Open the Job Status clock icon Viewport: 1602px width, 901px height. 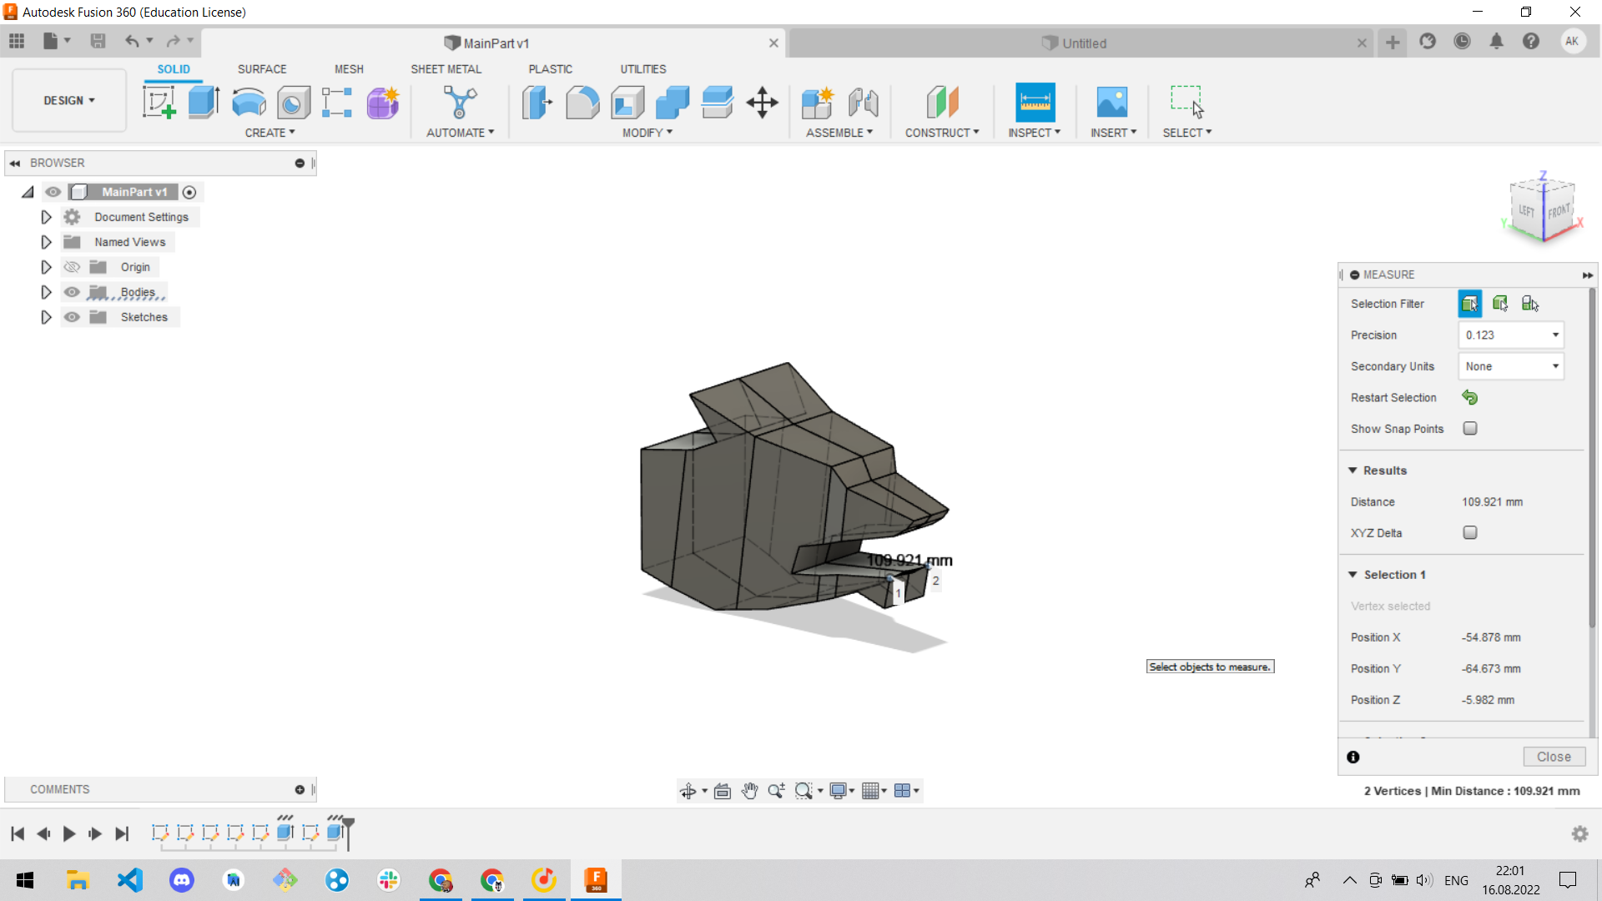pyautogui.click(x=1462, y=41)
